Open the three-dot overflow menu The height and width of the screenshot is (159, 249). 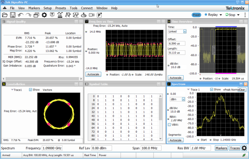tap(245, 15)
